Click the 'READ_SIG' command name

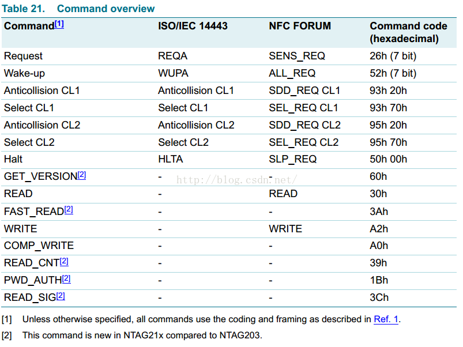(x=30, y=298)
